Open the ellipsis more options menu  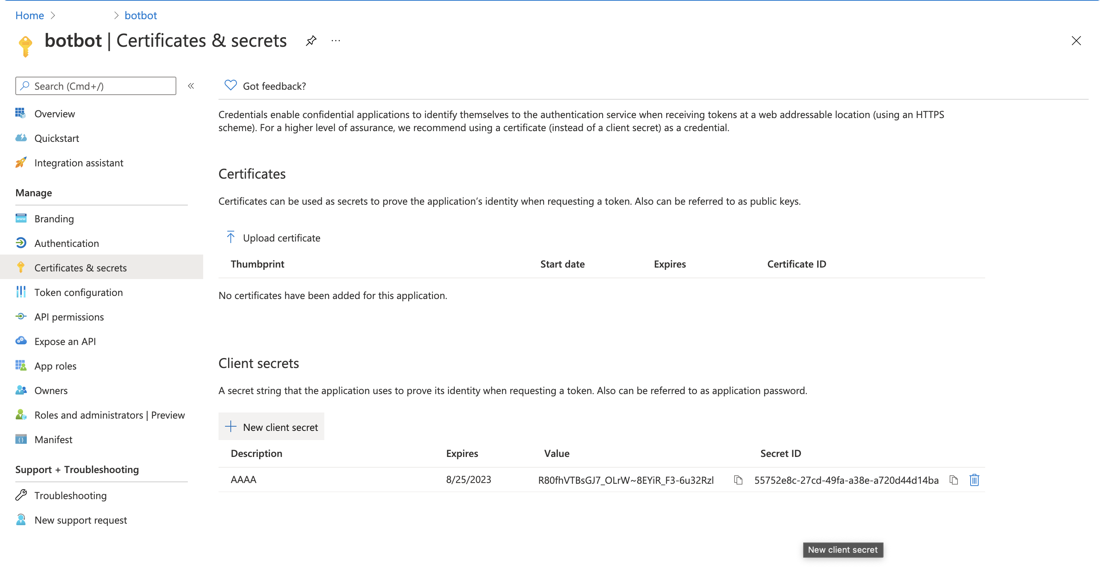(335, 41)
